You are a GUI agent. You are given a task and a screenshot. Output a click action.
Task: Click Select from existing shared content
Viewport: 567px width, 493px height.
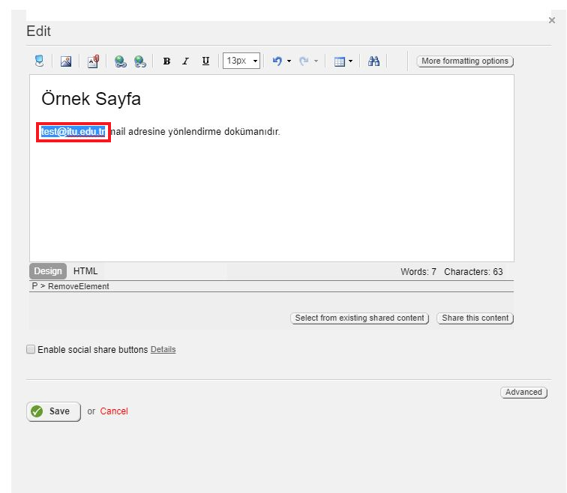pos(359,318)
